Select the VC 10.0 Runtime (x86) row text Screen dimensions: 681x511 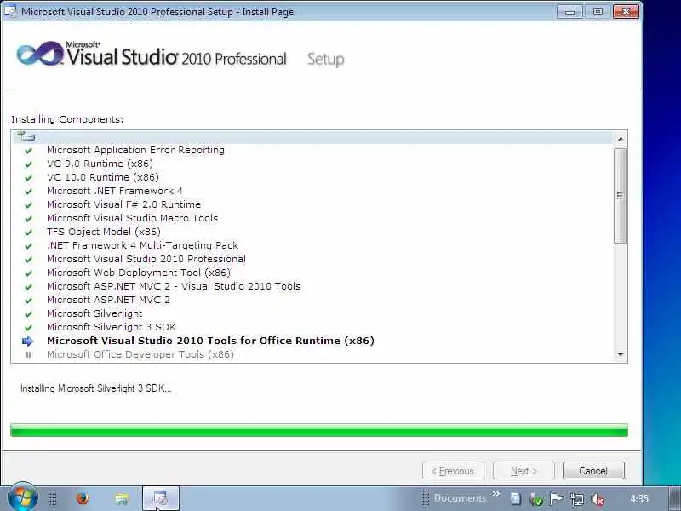pyautogui.click(x=103, y=177)
